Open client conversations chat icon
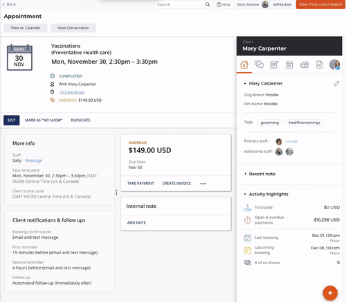The height and width of the screenshot is (302, 346). coord(259,64)
